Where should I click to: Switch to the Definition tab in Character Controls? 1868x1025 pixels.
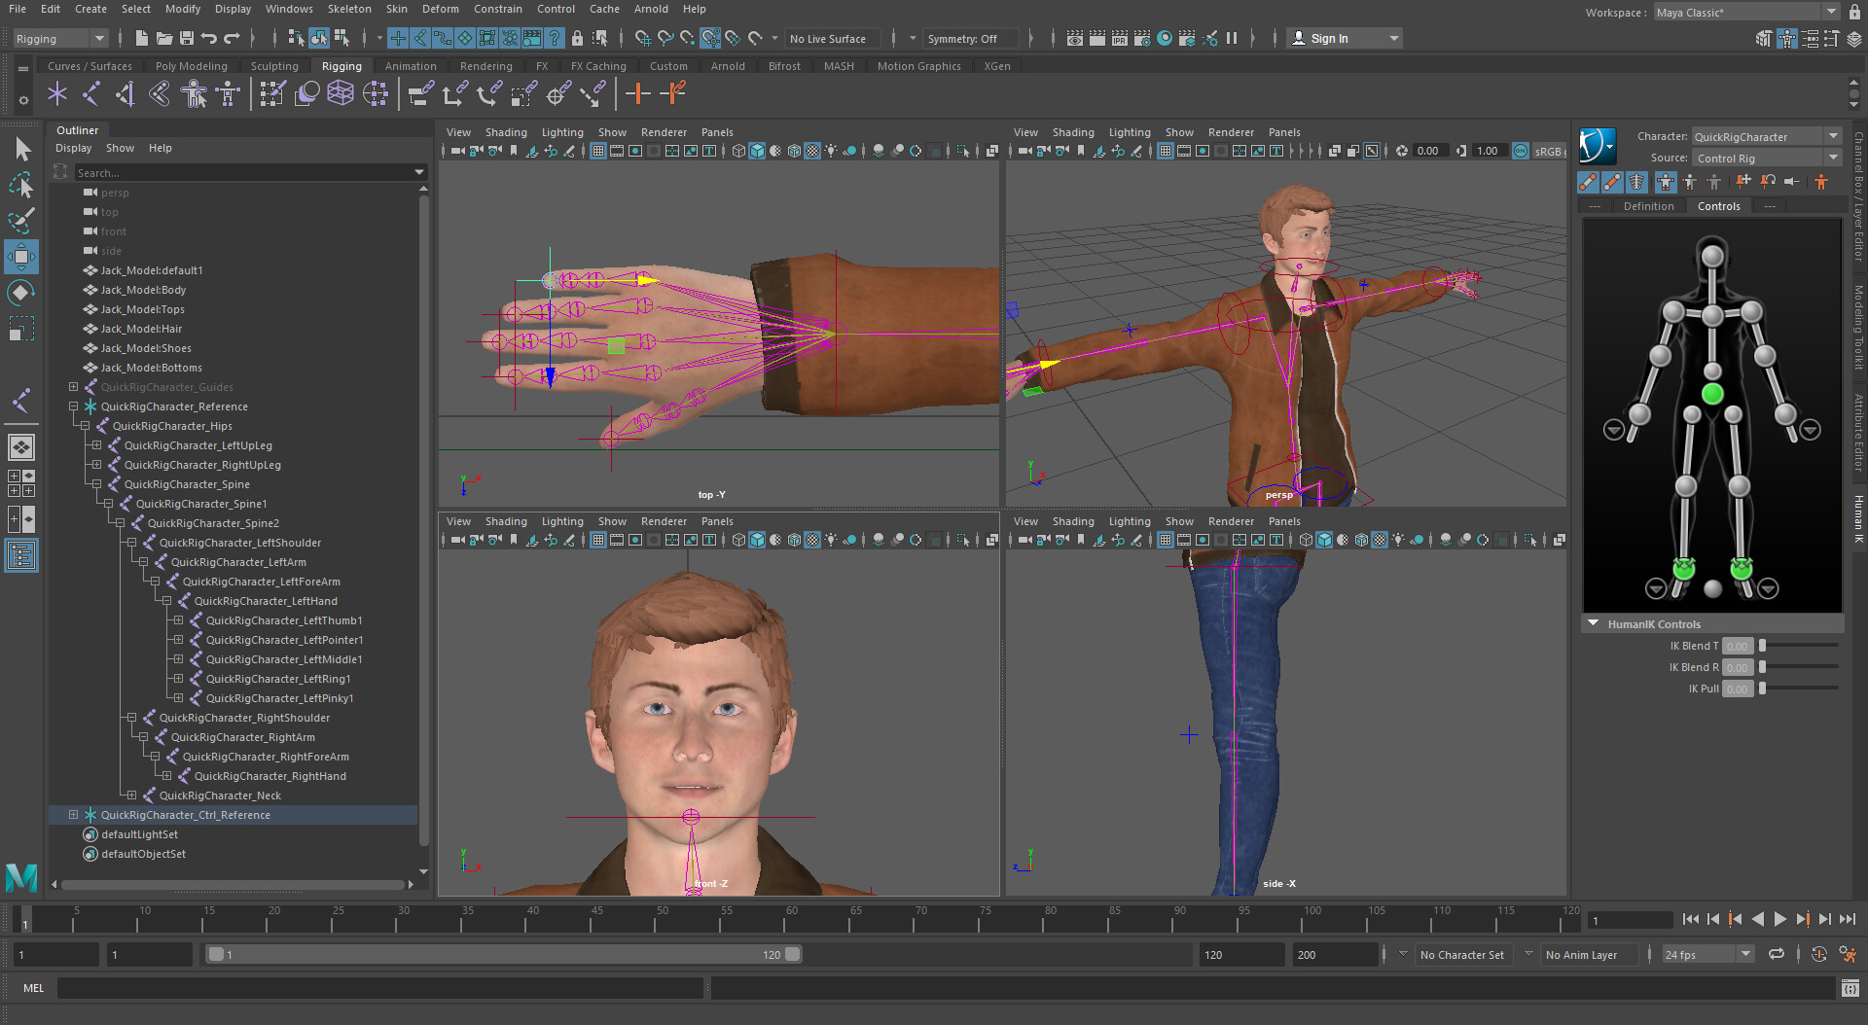click(x=1649, y=205)
